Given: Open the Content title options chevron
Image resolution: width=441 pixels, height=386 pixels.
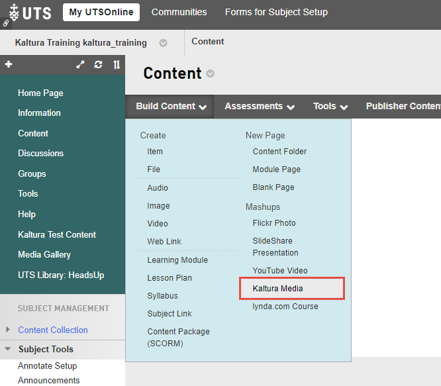Looking at the screenshot, I should 210,73.
